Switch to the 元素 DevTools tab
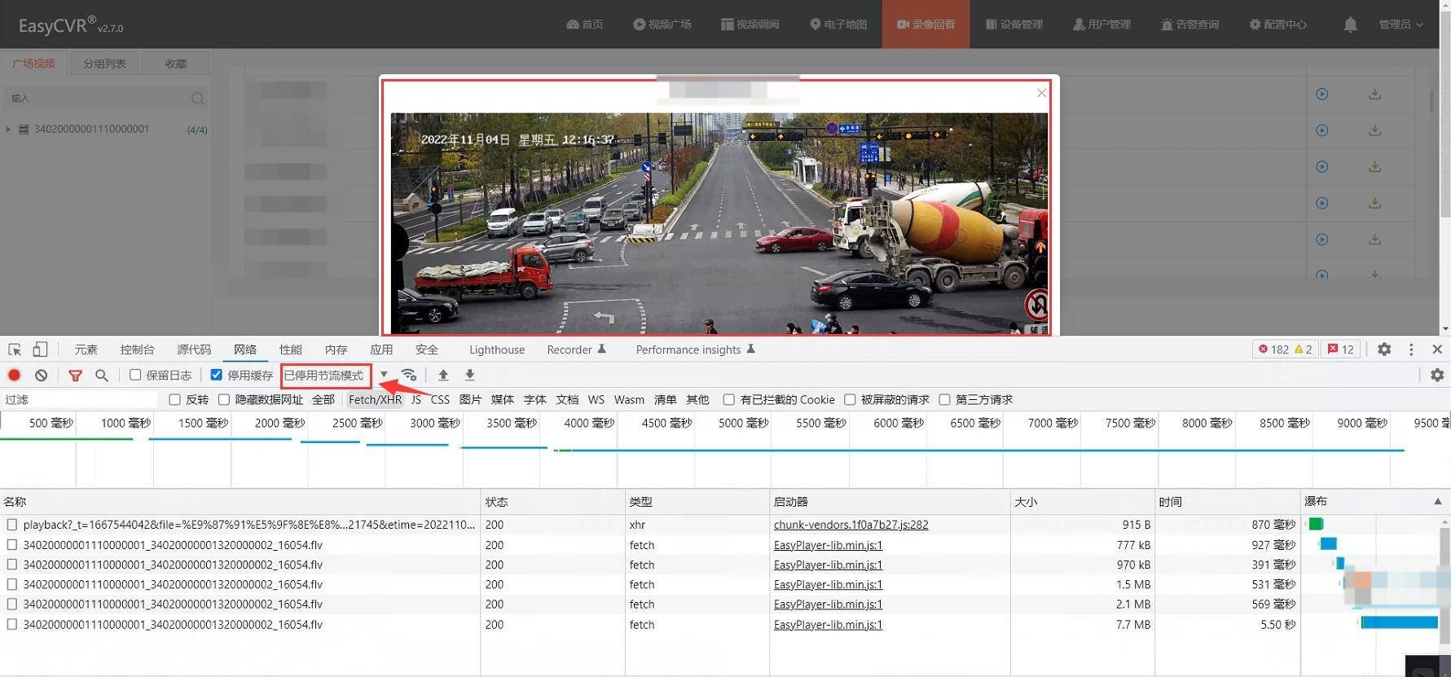Viewport: 1451px width, 677px height. click(x=86, y=349)
